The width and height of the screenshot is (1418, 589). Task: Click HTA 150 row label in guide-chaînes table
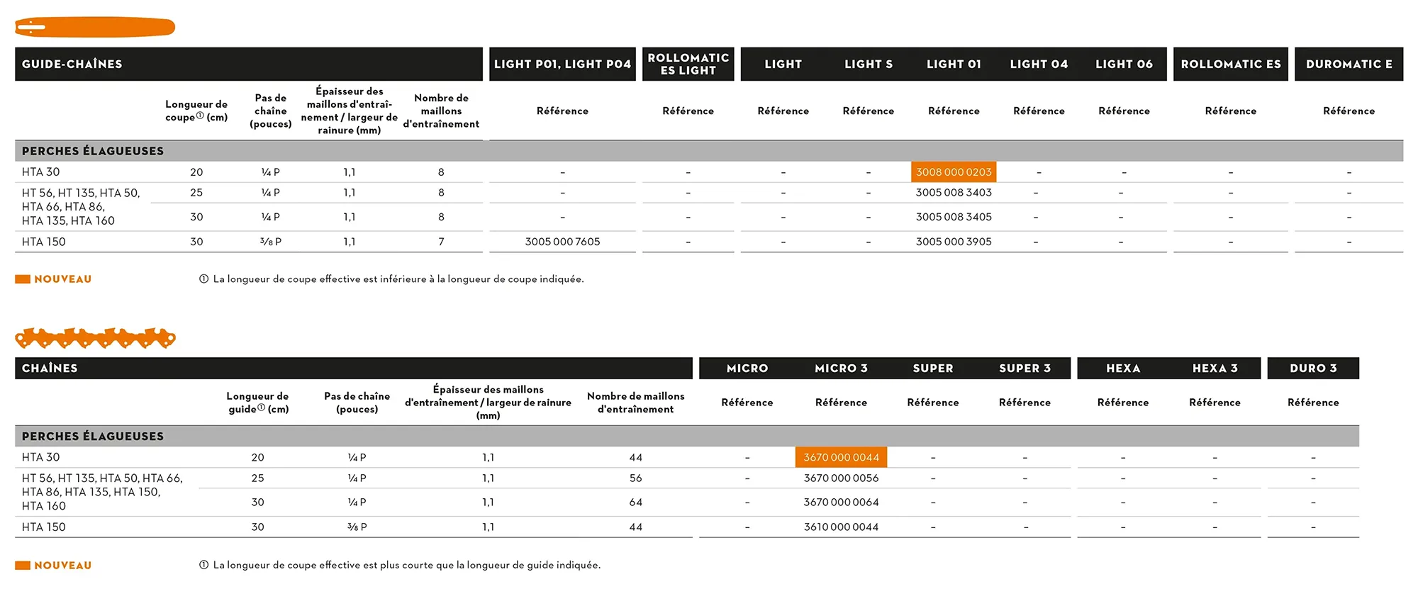tap(43, 242)
